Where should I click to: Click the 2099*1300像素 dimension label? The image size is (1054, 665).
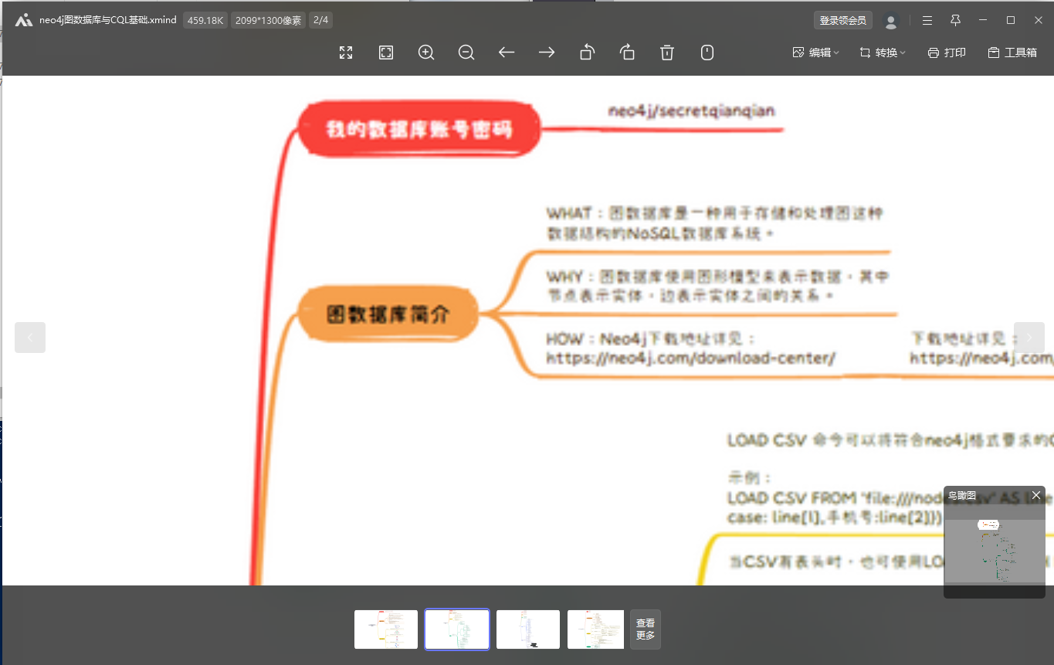268,20
